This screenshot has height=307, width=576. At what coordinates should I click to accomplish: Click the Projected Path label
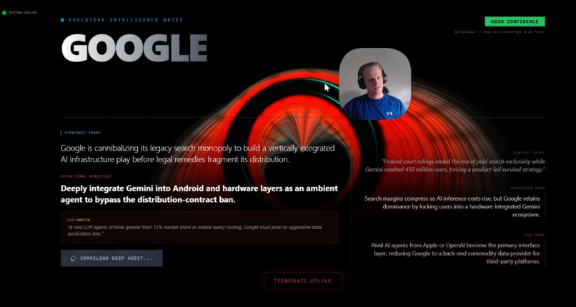(x=528, y=188)
